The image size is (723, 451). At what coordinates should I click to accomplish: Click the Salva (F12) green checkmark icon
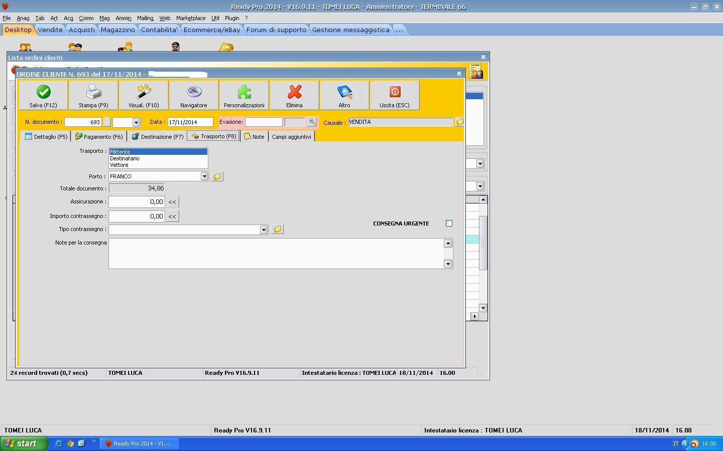tap(43, 93)
